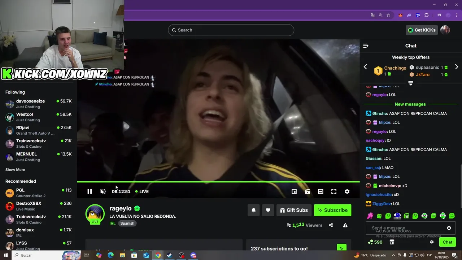Pause the rageylo stream video
462x260 pixels.
tap(90, 191)
